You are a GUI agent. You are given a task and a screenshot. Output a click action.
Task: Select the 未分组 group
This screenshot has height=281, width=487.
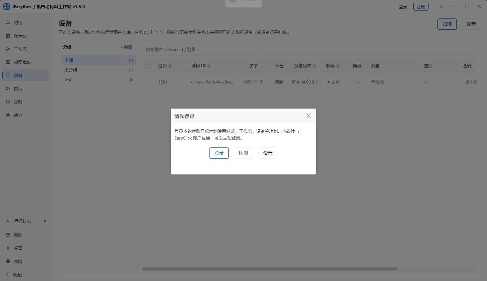(98, 70)
